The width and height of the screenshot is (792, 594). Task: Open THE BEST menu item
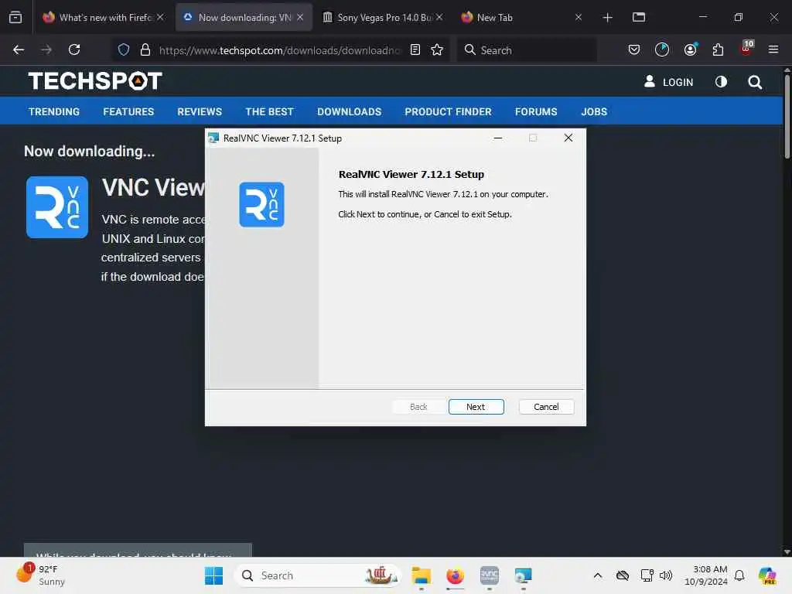tap(269, 111)
